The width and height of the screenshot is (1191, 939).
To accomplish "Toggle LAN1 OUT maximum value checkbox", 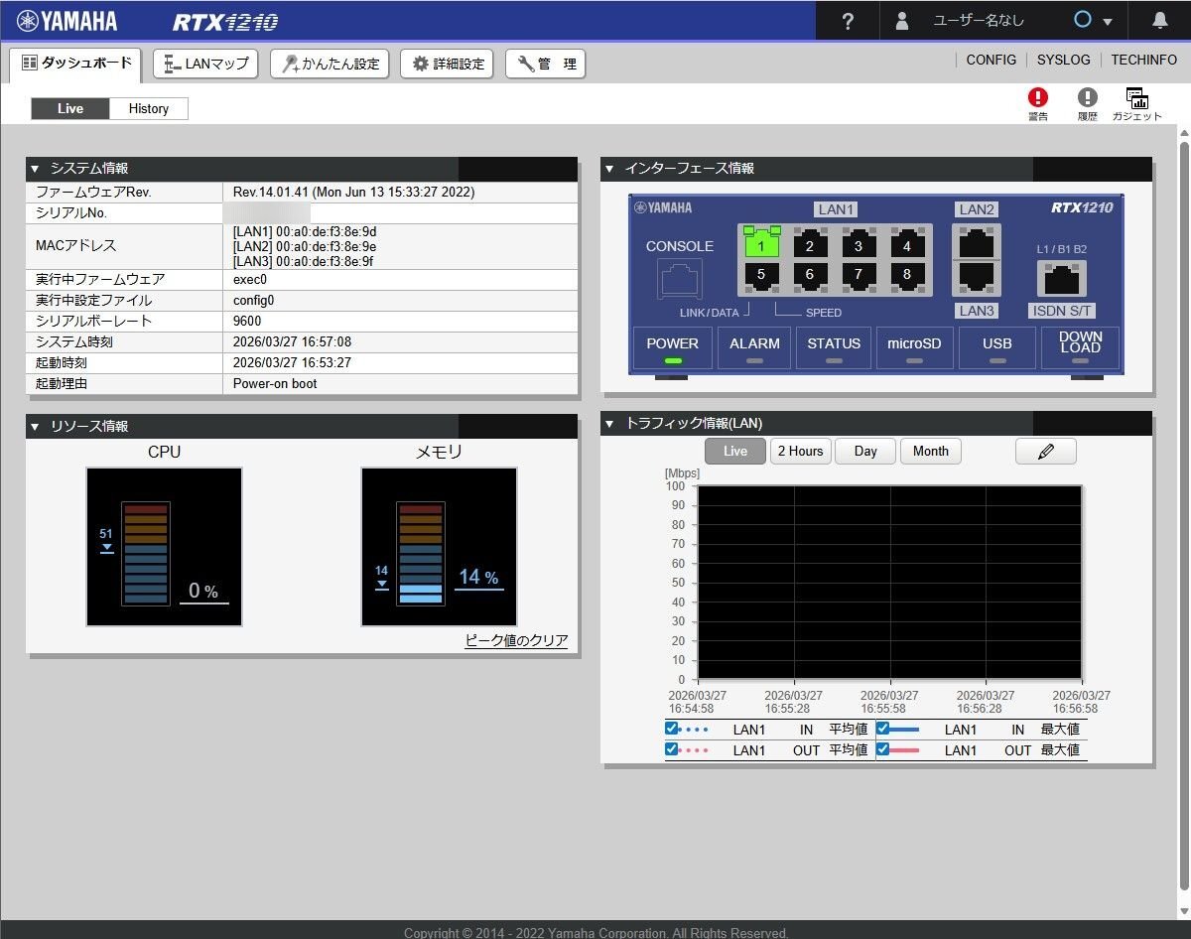I will [x=883, y=749].
